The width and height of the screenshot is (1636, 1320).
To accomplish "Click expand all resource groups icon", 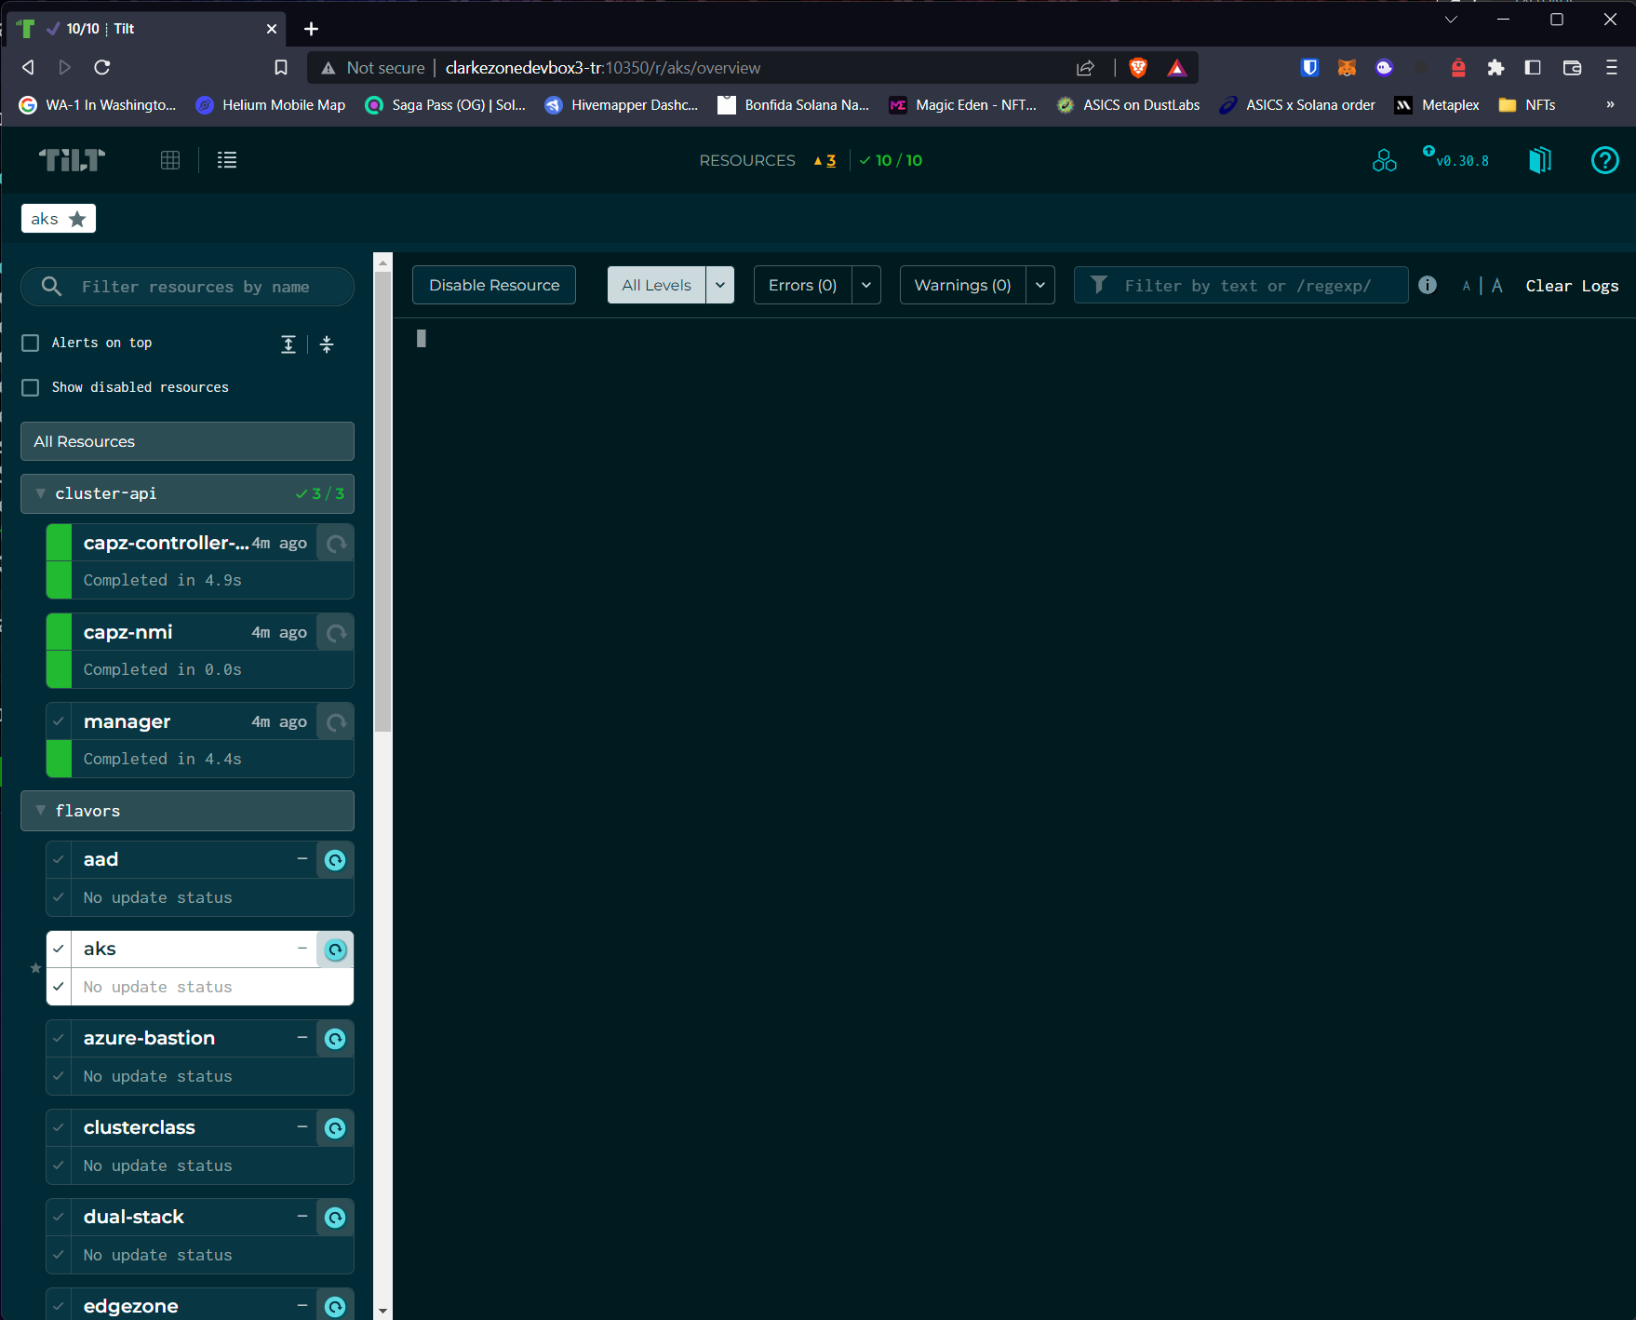I will (288, 344).
